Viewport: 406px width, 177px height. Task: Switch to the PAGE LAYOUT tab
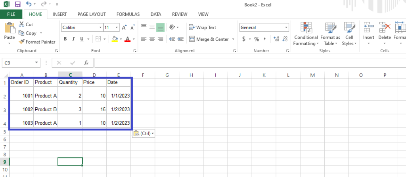[x=92, y=14]
